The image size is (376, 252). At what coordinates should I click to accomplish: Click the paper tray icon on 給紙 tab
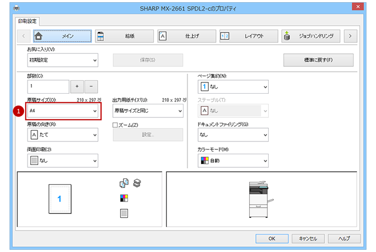click(100, 36)
